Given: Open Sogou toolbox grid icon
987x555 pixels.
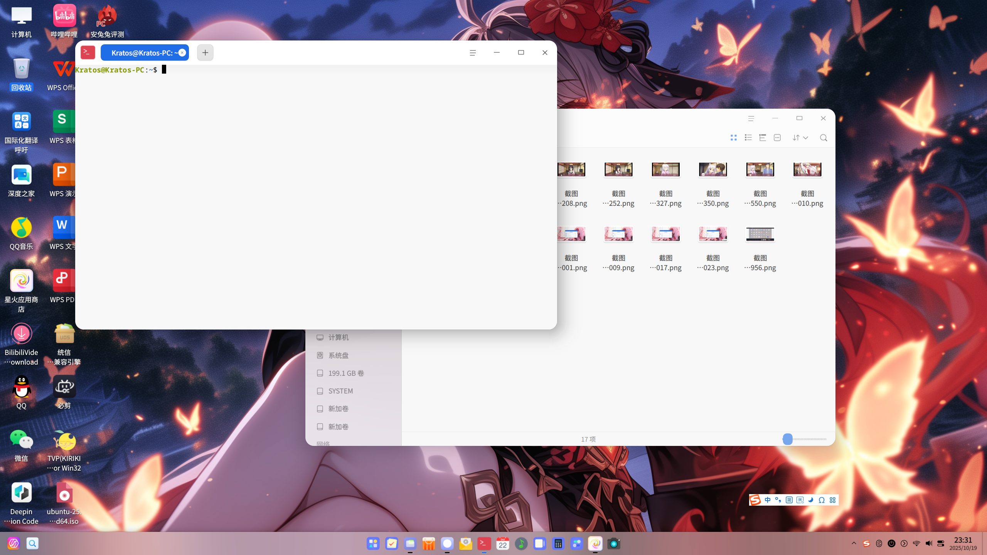Looking at the screenshot, I should [833, 500].
